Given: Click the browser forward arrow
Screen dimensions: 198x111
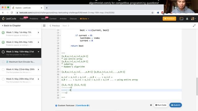Looking at the screenshot, I should point(7,13).
